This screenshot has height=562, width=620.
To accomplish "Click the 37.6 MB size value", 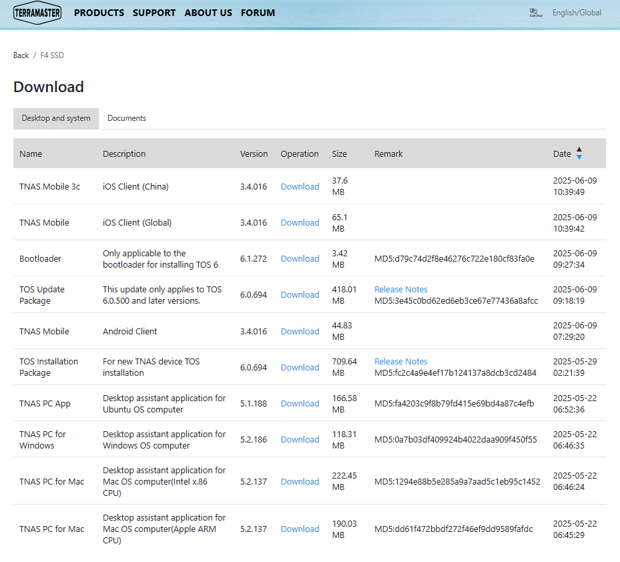I will point(340,186).
